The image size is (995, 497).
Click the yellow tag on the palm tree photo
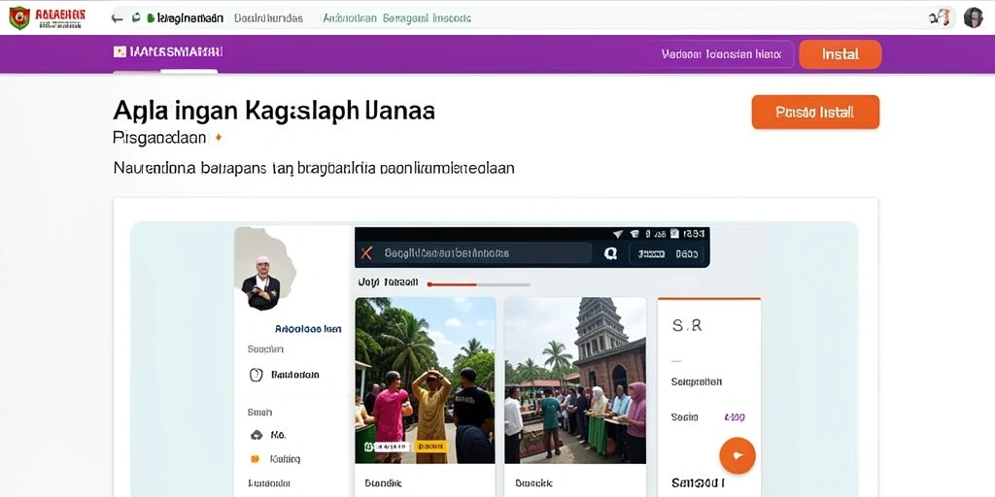pos(431,447)
